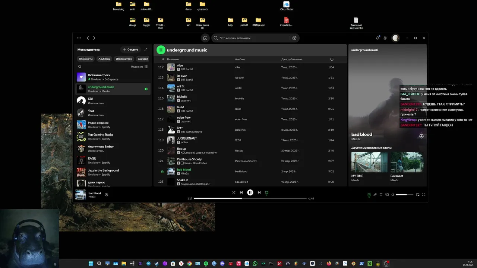The image size is (477, 268).
Task: Open the Windows Start menu
Action: [91, 264]
